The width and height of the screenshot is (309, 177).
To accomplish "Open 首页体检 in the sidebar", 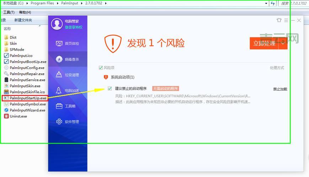I will (x=68, y=44).
